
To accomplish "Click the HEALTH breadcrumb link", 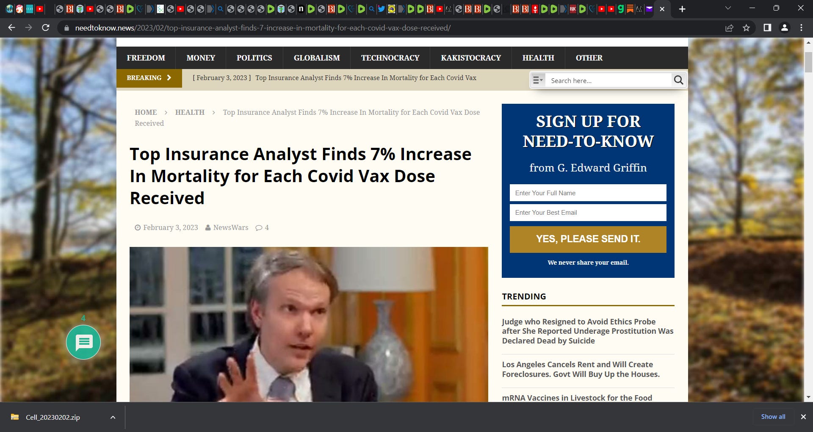I will coord(190,112).
